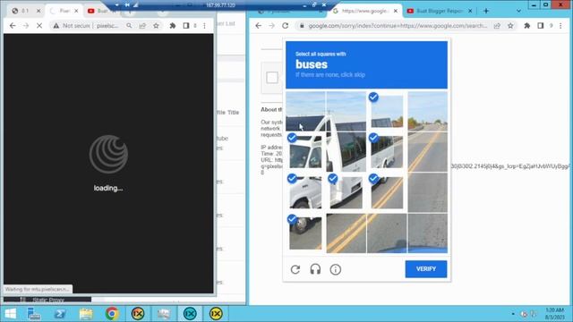Open tab search chevron in right Chrome

coord(518,11)
